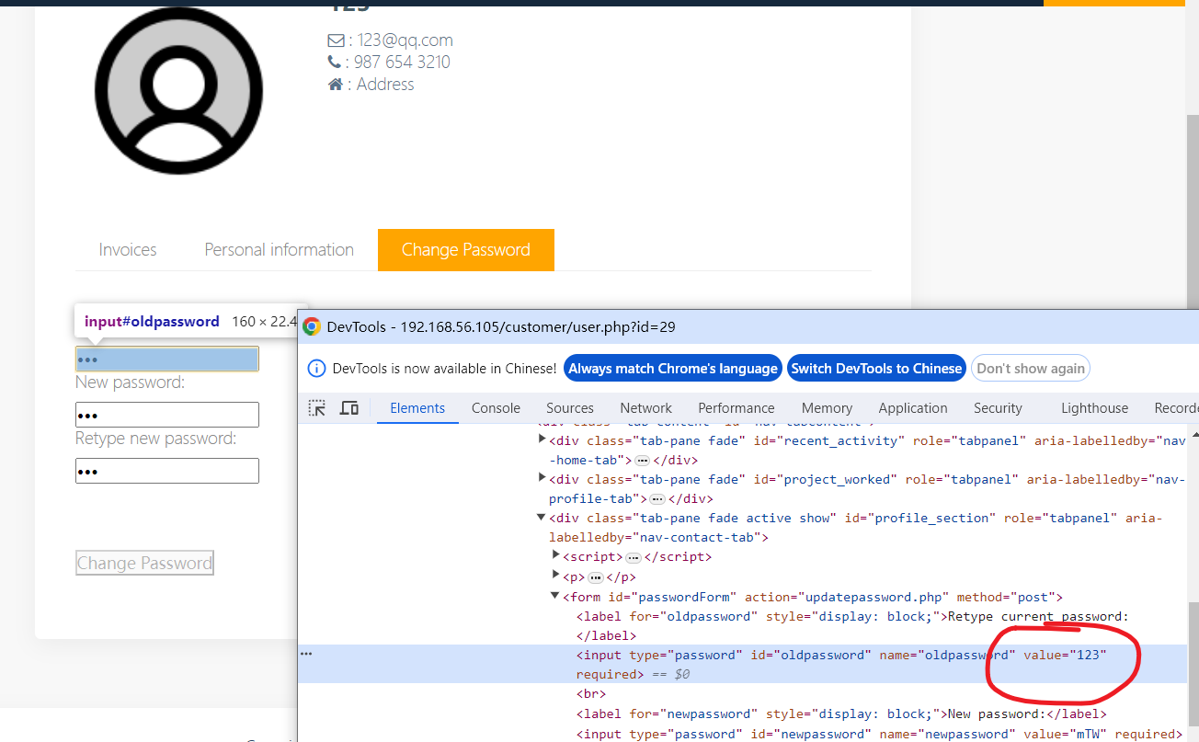
Task: Click the Address text in profile
Action: click(385, 85)
